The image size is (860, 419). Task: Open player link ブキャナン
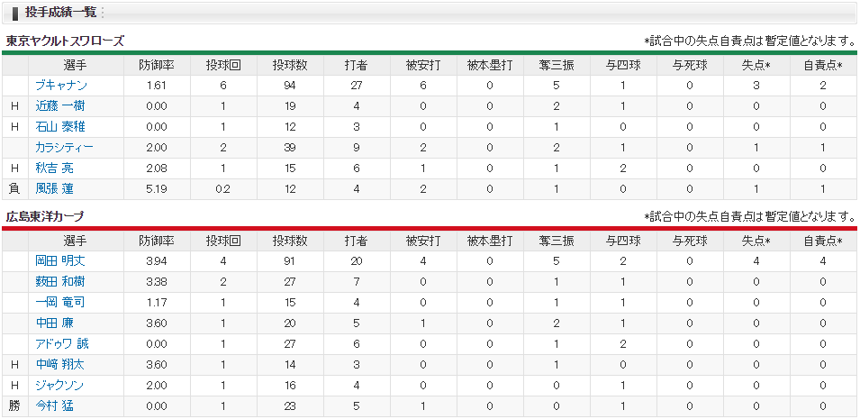(x=61, y=86)
